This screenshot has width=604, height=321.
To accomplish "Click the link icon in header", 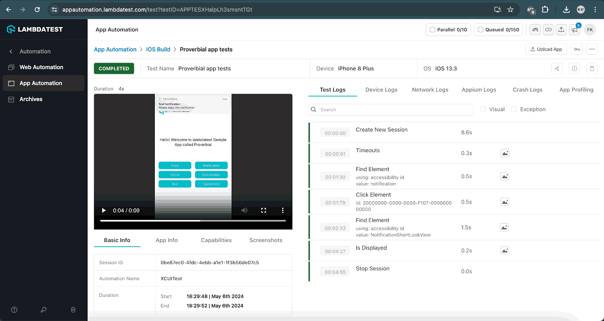I will pos(549,29).
